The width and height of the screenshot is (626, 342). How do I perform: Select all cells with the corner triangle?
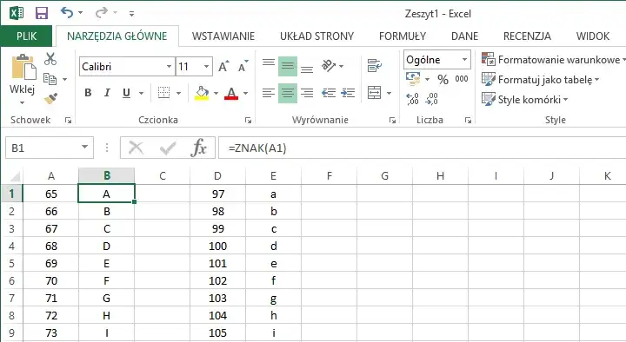(15, 176)
